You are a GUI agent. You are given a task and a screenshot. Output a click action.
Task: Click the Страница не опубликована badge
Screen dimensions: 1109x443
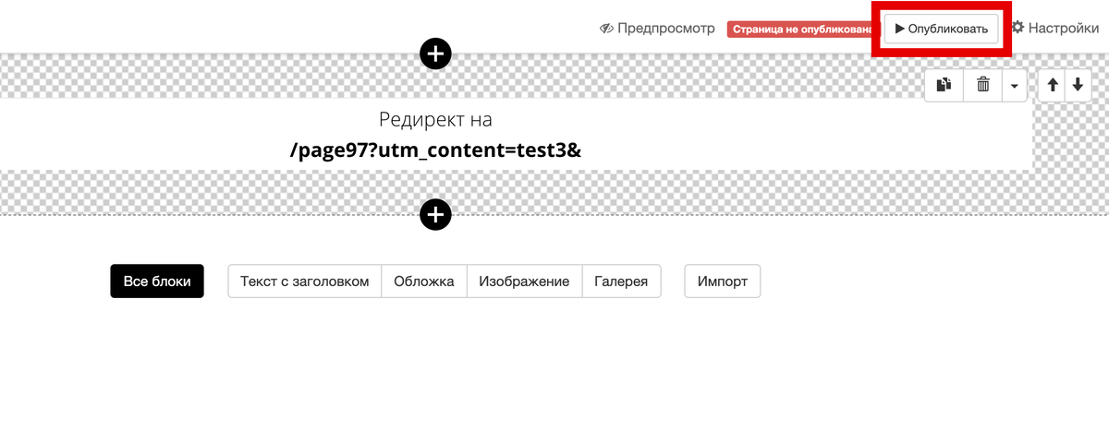[x=801, y=30]
